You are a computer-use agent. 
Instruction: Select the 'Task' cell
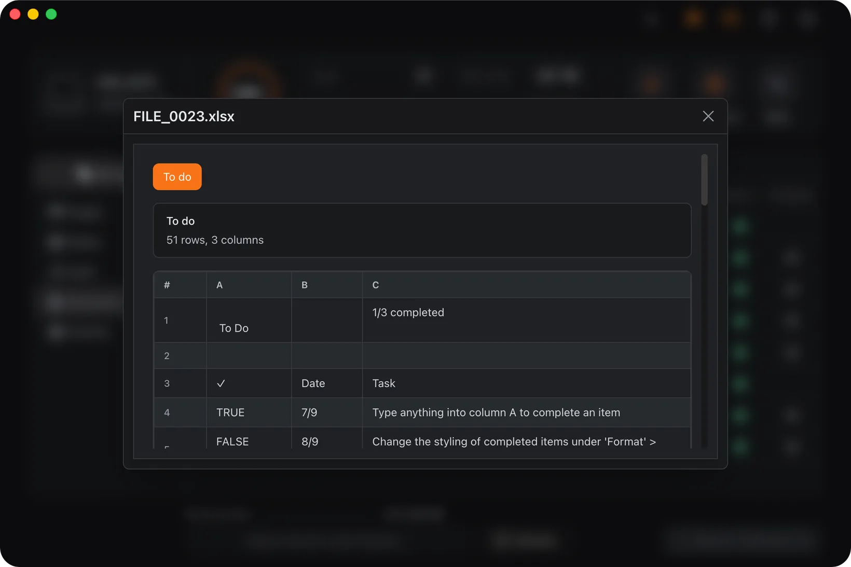point(526,383)
